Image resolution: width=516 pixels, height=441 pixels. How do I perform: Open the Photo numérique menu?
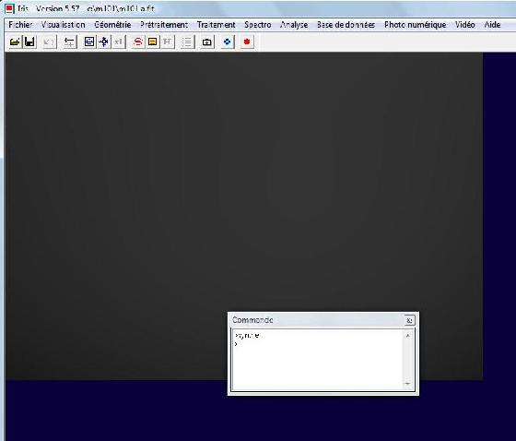click(x=415, y=25)
